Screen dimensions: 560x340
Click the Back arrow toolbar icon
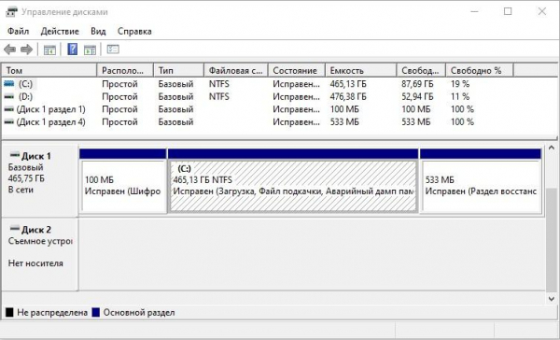click(x=9, y=50)
